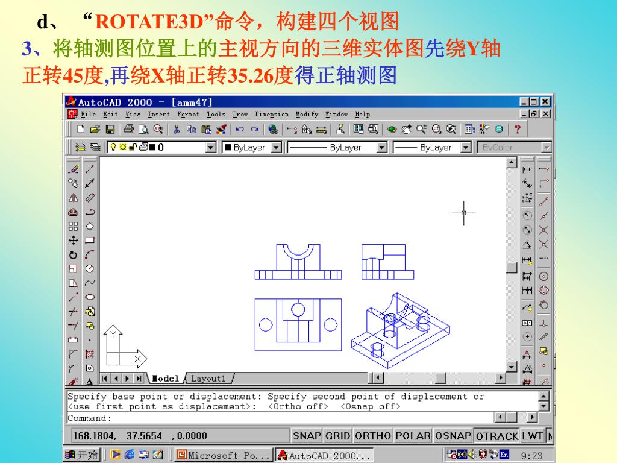Open a file with Open icon
Image resolution: width=617 pixels, height=463 pixels.
click(x=95, y=129)
